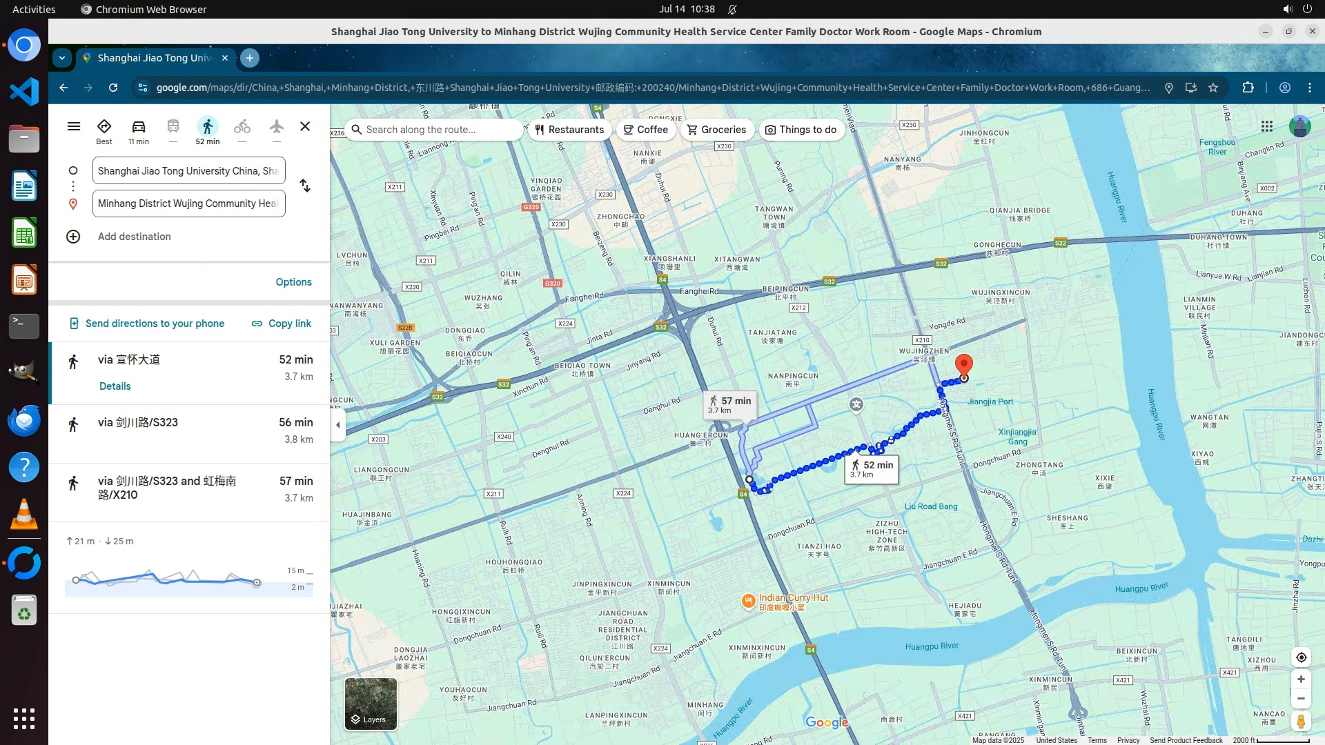The image size is (1325, 745).
Task: Collapse the directions side panel
Action: pos(337,425)
